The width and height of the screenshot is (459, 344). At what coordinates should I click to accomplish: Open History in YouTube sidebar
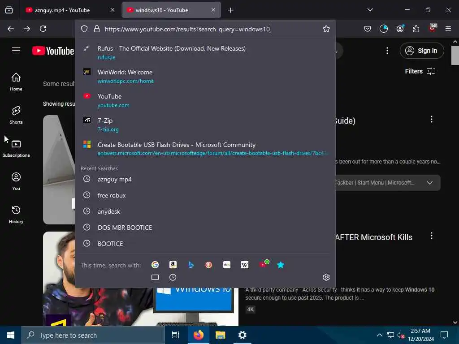[16, 215]
